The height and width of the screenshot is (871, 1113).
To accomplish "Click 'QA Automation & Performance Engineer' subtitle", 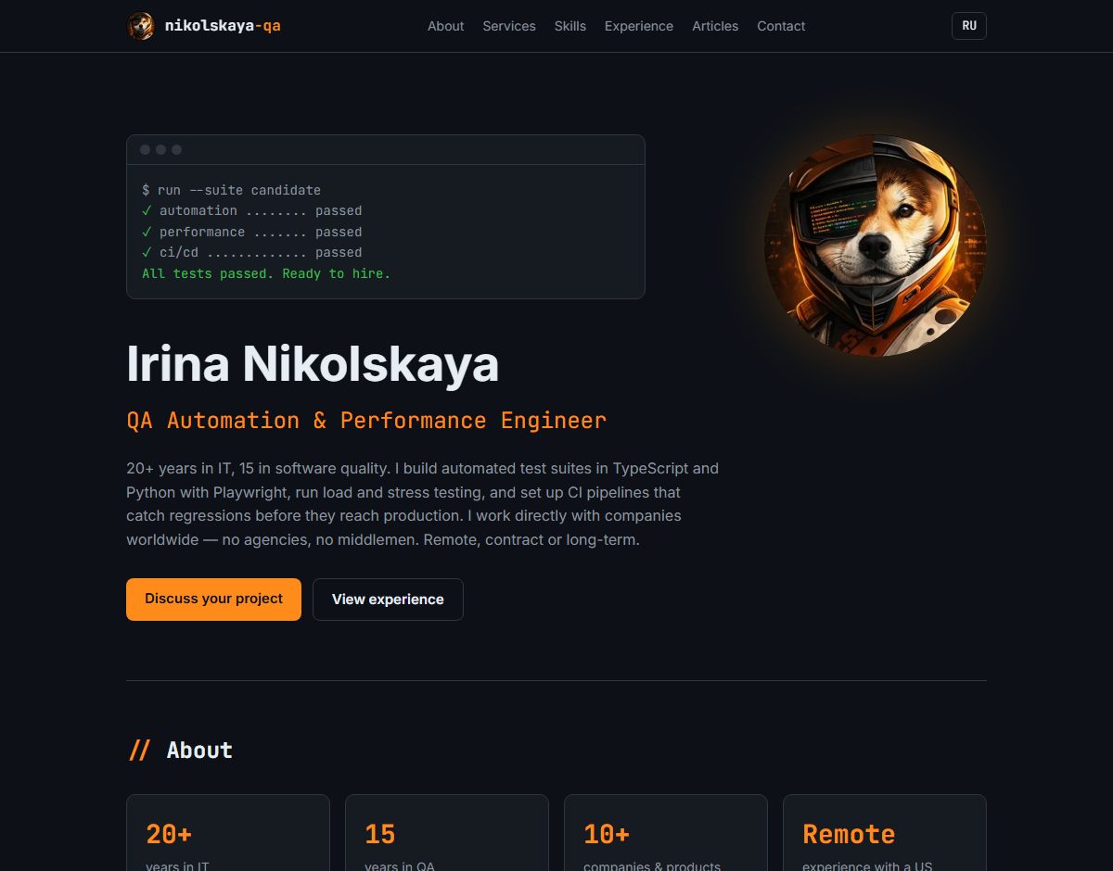I will click(x=366, y=421).
